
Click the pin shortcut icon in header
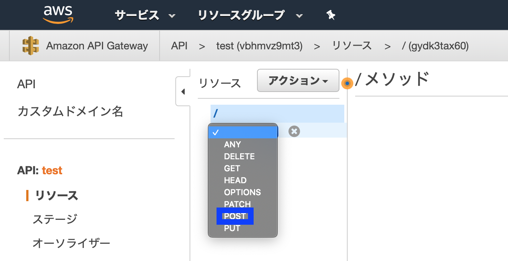pyautogui.click(x=330, y=15)
